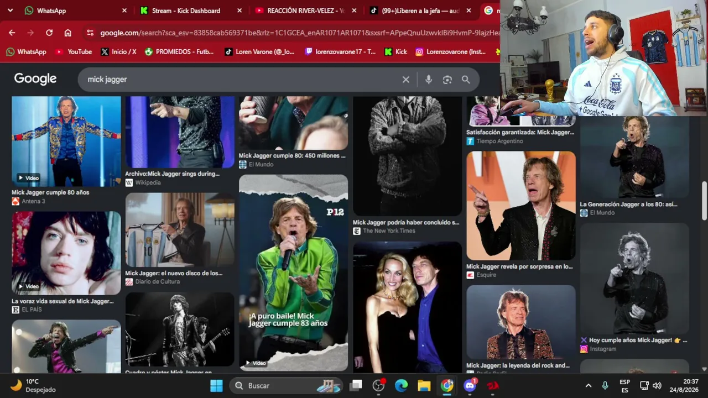This screenshot has width=708, height=398.
Task: Open Mick Jagger cumple 80 años Antena 3 image
Action: [66, 142]
